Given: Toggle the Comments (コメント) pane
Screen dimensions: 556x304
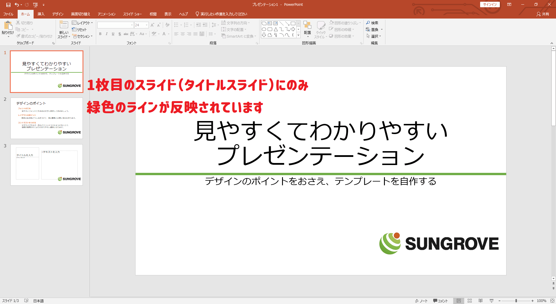Looking at the screenshot, I should point(440,301).
